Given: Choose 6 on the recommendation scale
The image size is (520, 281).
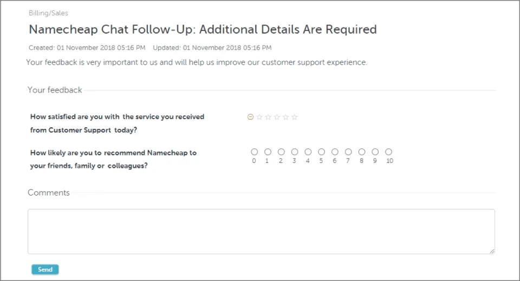Looking at the screenshot, I should (x=335, y=152).
